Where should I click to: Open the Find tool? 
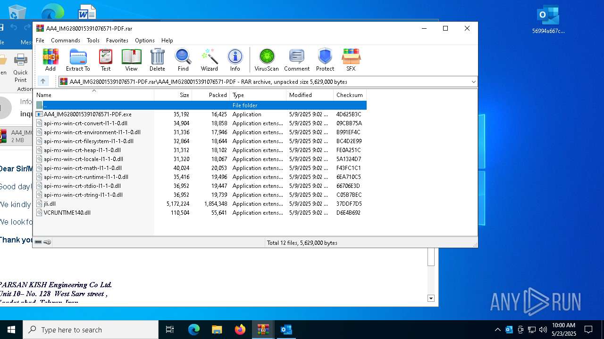click(x=183, y=60)
